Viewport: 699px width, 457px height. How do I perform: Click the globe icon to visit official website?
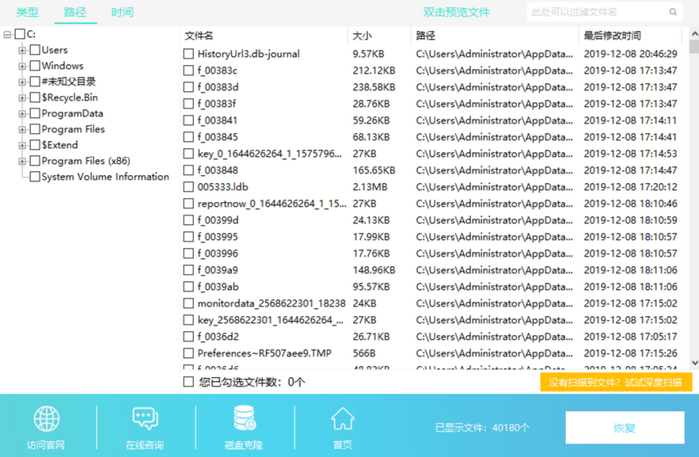(47, 418)
